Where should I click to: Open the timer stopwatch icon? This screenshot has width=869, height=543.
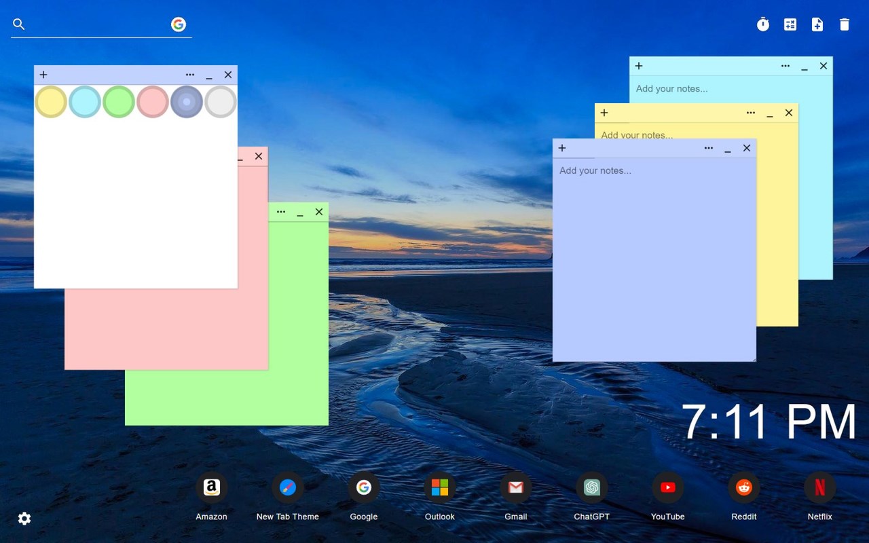pyautogui.click(x=763, y=24)
